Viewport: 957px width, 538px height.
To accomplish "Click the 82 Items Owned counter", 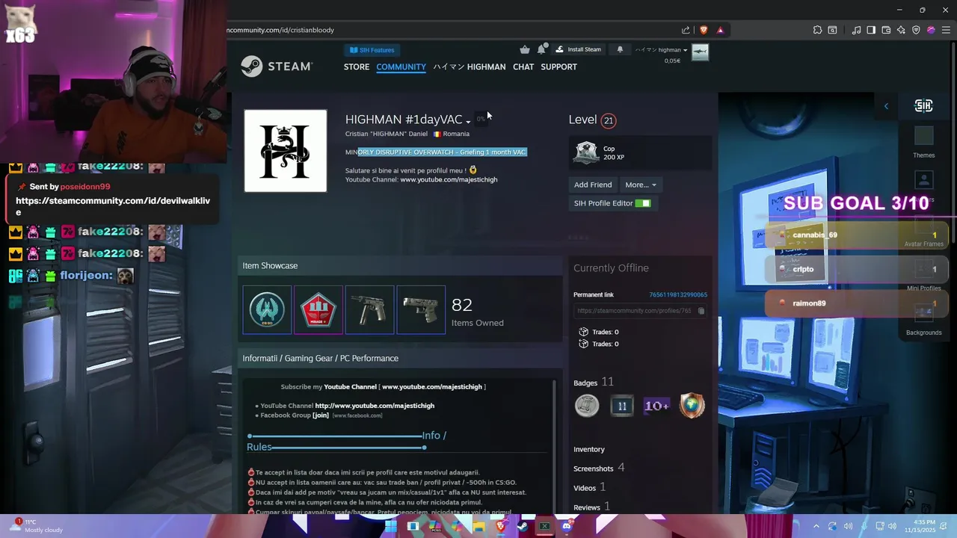I will (x=477, y=312).
